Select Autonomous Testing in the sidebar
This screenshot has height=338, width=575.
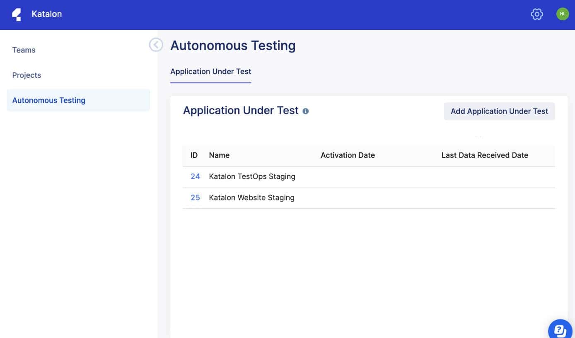(78, 100)
